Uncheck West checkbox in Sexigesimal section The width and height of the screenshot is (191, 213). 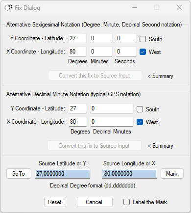[x=143, y=52]
